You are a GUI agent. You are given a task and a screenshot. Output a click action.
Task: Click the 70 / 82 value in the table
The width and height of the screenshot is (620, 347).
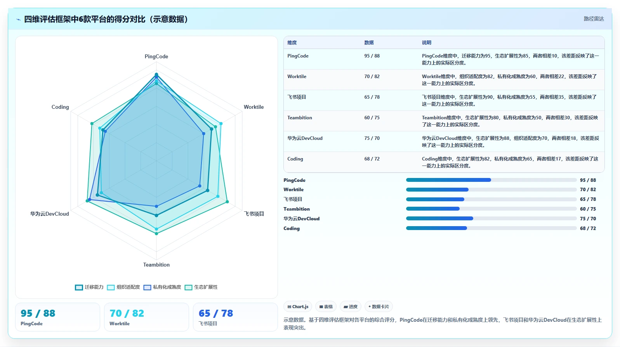[x=372, y=77]
